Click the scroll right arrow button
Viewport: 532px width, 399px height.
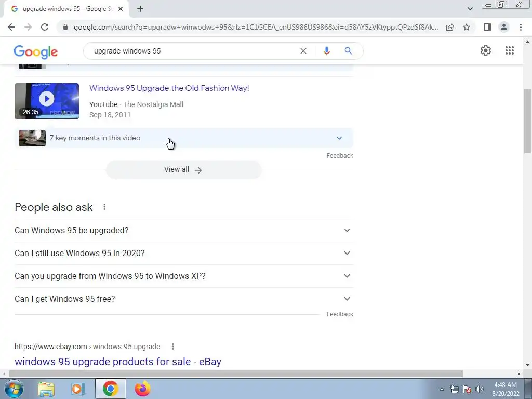[x=519, y=374]
